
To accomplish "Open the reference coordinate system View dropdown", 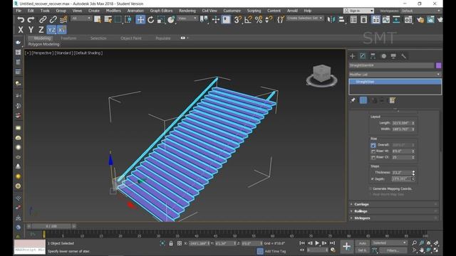I will click(x=187, y=18).
